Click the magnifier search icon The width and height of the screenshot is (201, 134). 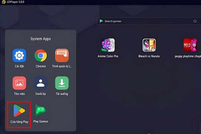point(195,21)
